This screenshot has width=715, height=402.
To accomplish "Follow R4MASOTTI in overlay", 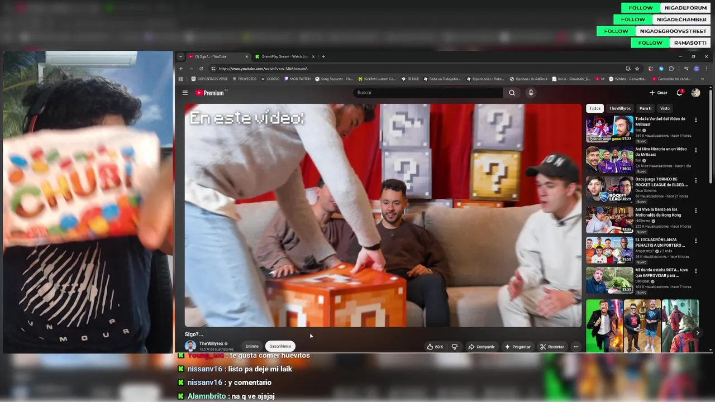I will (x=650, y=43).
